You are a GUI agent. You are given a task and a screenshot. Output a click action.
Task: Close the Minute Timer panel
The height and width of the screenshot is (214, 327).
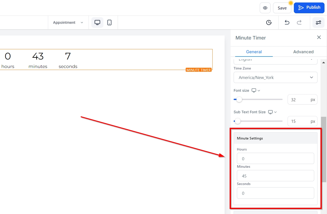point(319,37)
